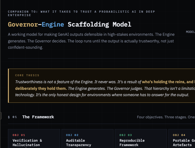The image size is (195, 148).
Task: Click the 'MODEL' label at right edge
Action: click(190, 32)
